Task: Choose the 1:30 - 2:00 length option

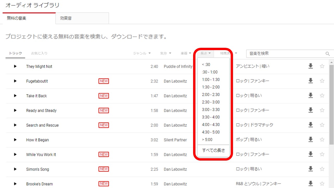Action: 214,87
